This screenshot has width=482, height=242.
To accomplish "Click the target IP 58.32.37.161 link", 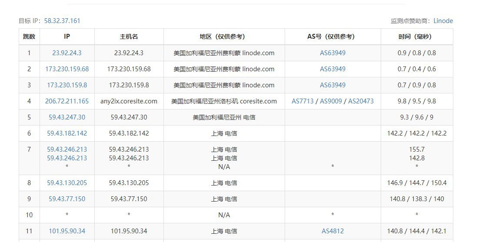I will click(62, 21).
